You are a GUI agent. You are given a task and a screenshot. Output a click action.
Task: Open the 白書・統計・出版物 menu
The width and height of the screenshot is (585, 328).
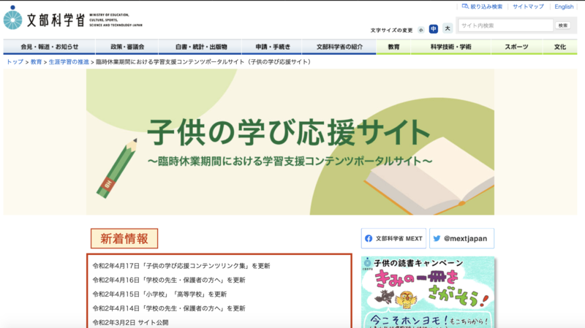pos(202,47)
